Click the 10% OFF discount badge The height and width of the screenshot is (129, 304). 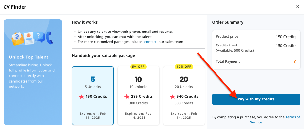[184, 67]
